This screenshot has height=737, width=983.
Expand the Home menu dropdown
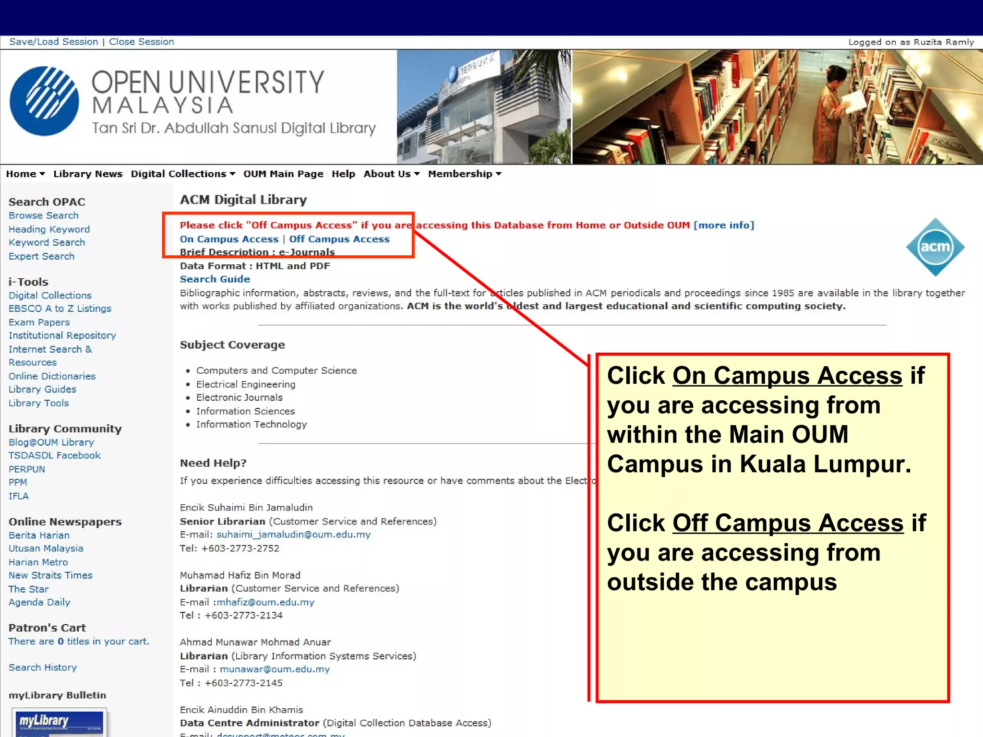pos(25,174)
